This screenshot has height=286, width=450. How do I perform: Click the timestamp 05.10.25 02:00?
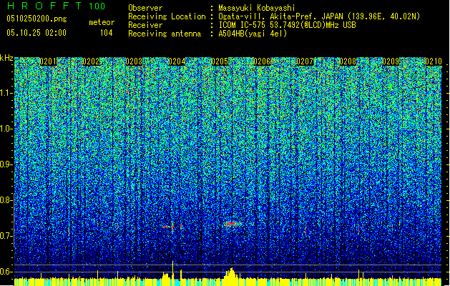point(36,33)
